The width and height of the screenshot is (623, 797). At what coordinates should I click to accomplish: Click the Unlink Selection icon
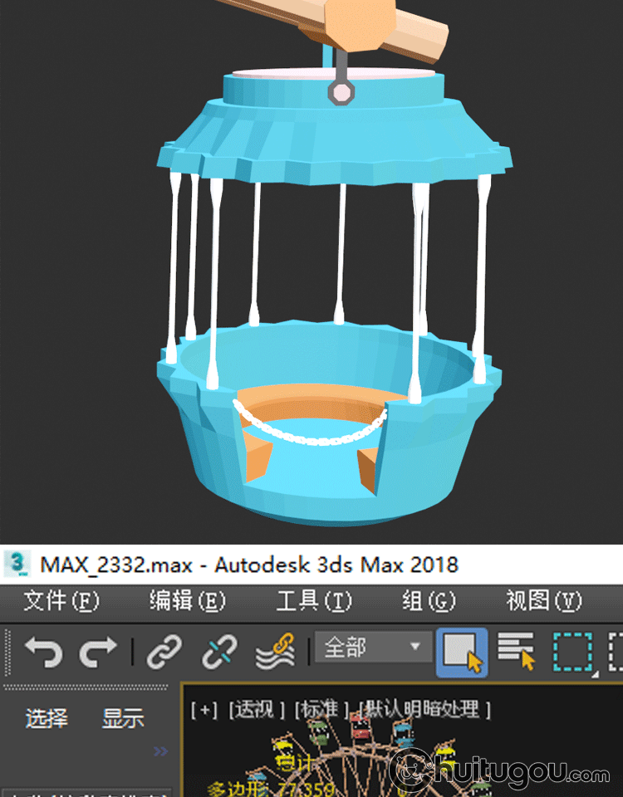point(219,652)
